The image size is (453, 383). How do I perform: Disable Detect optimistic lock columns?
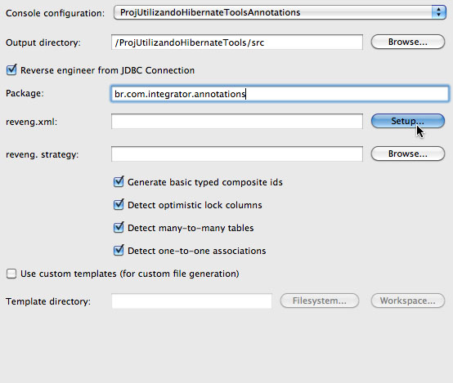tap(119, 205)
